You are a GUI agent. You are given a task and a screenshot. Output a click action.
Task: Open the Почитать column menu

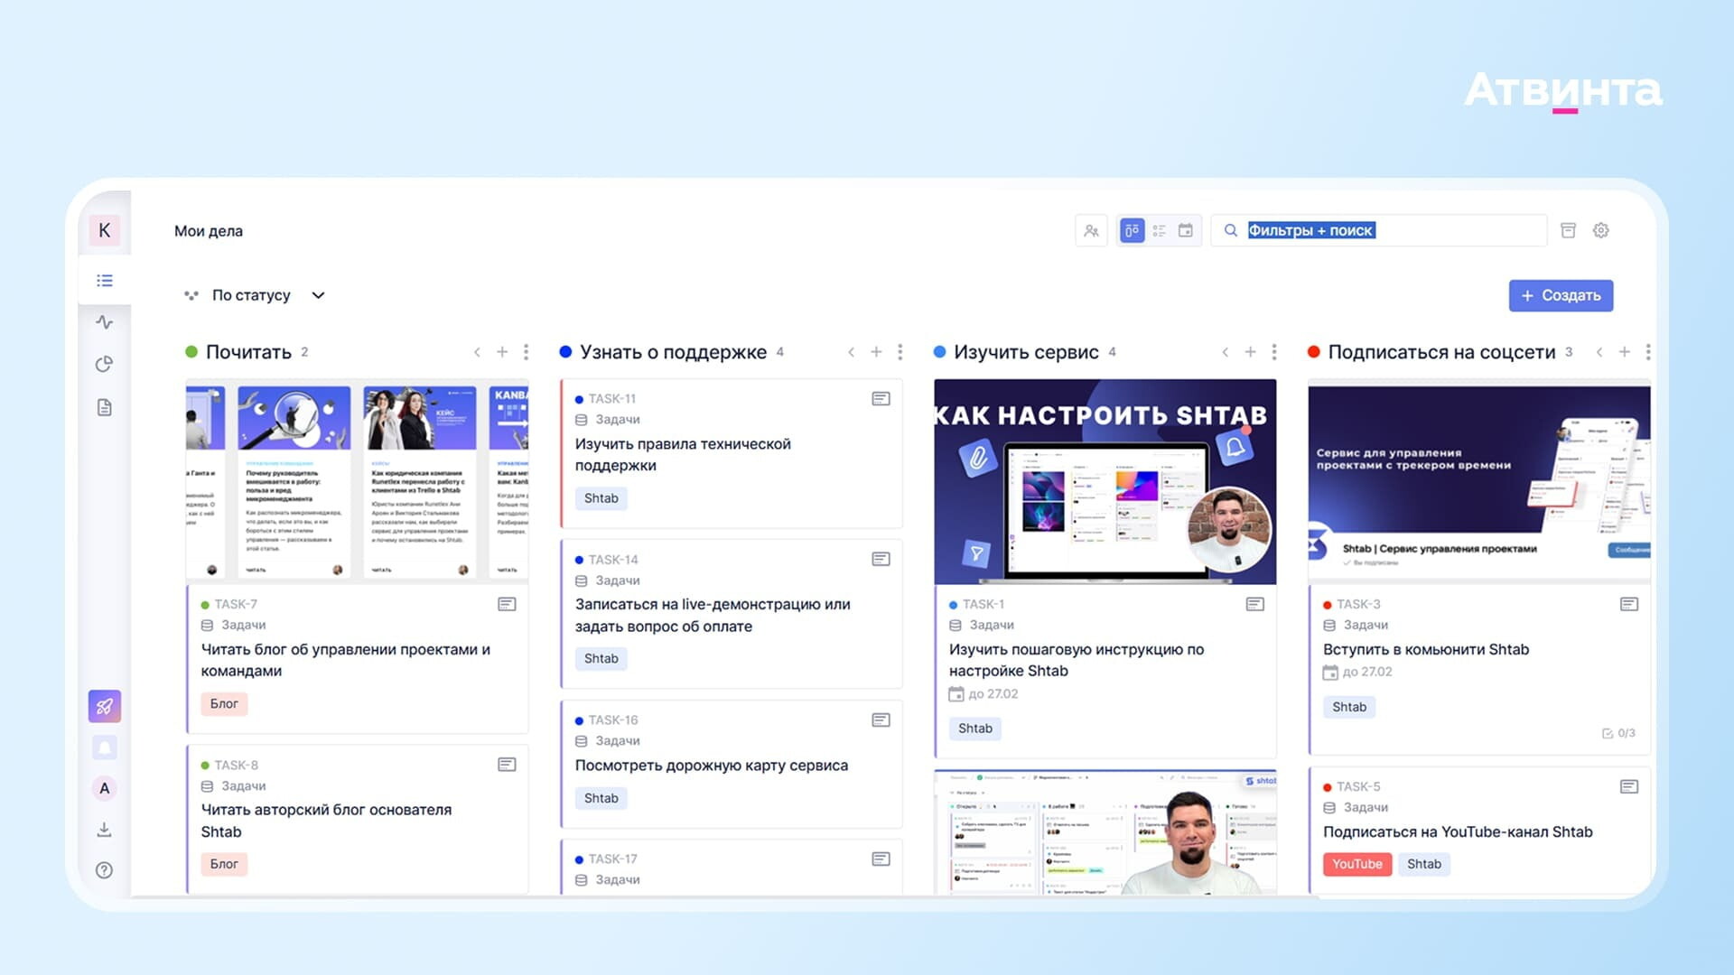click(x=526, y=352)
